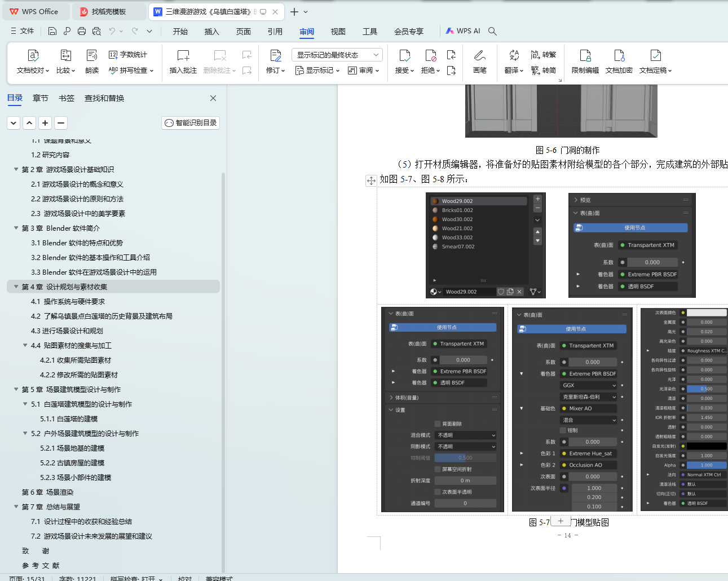
Task: Select the 画笔 pen tool
Action: [x=479, y=56]
